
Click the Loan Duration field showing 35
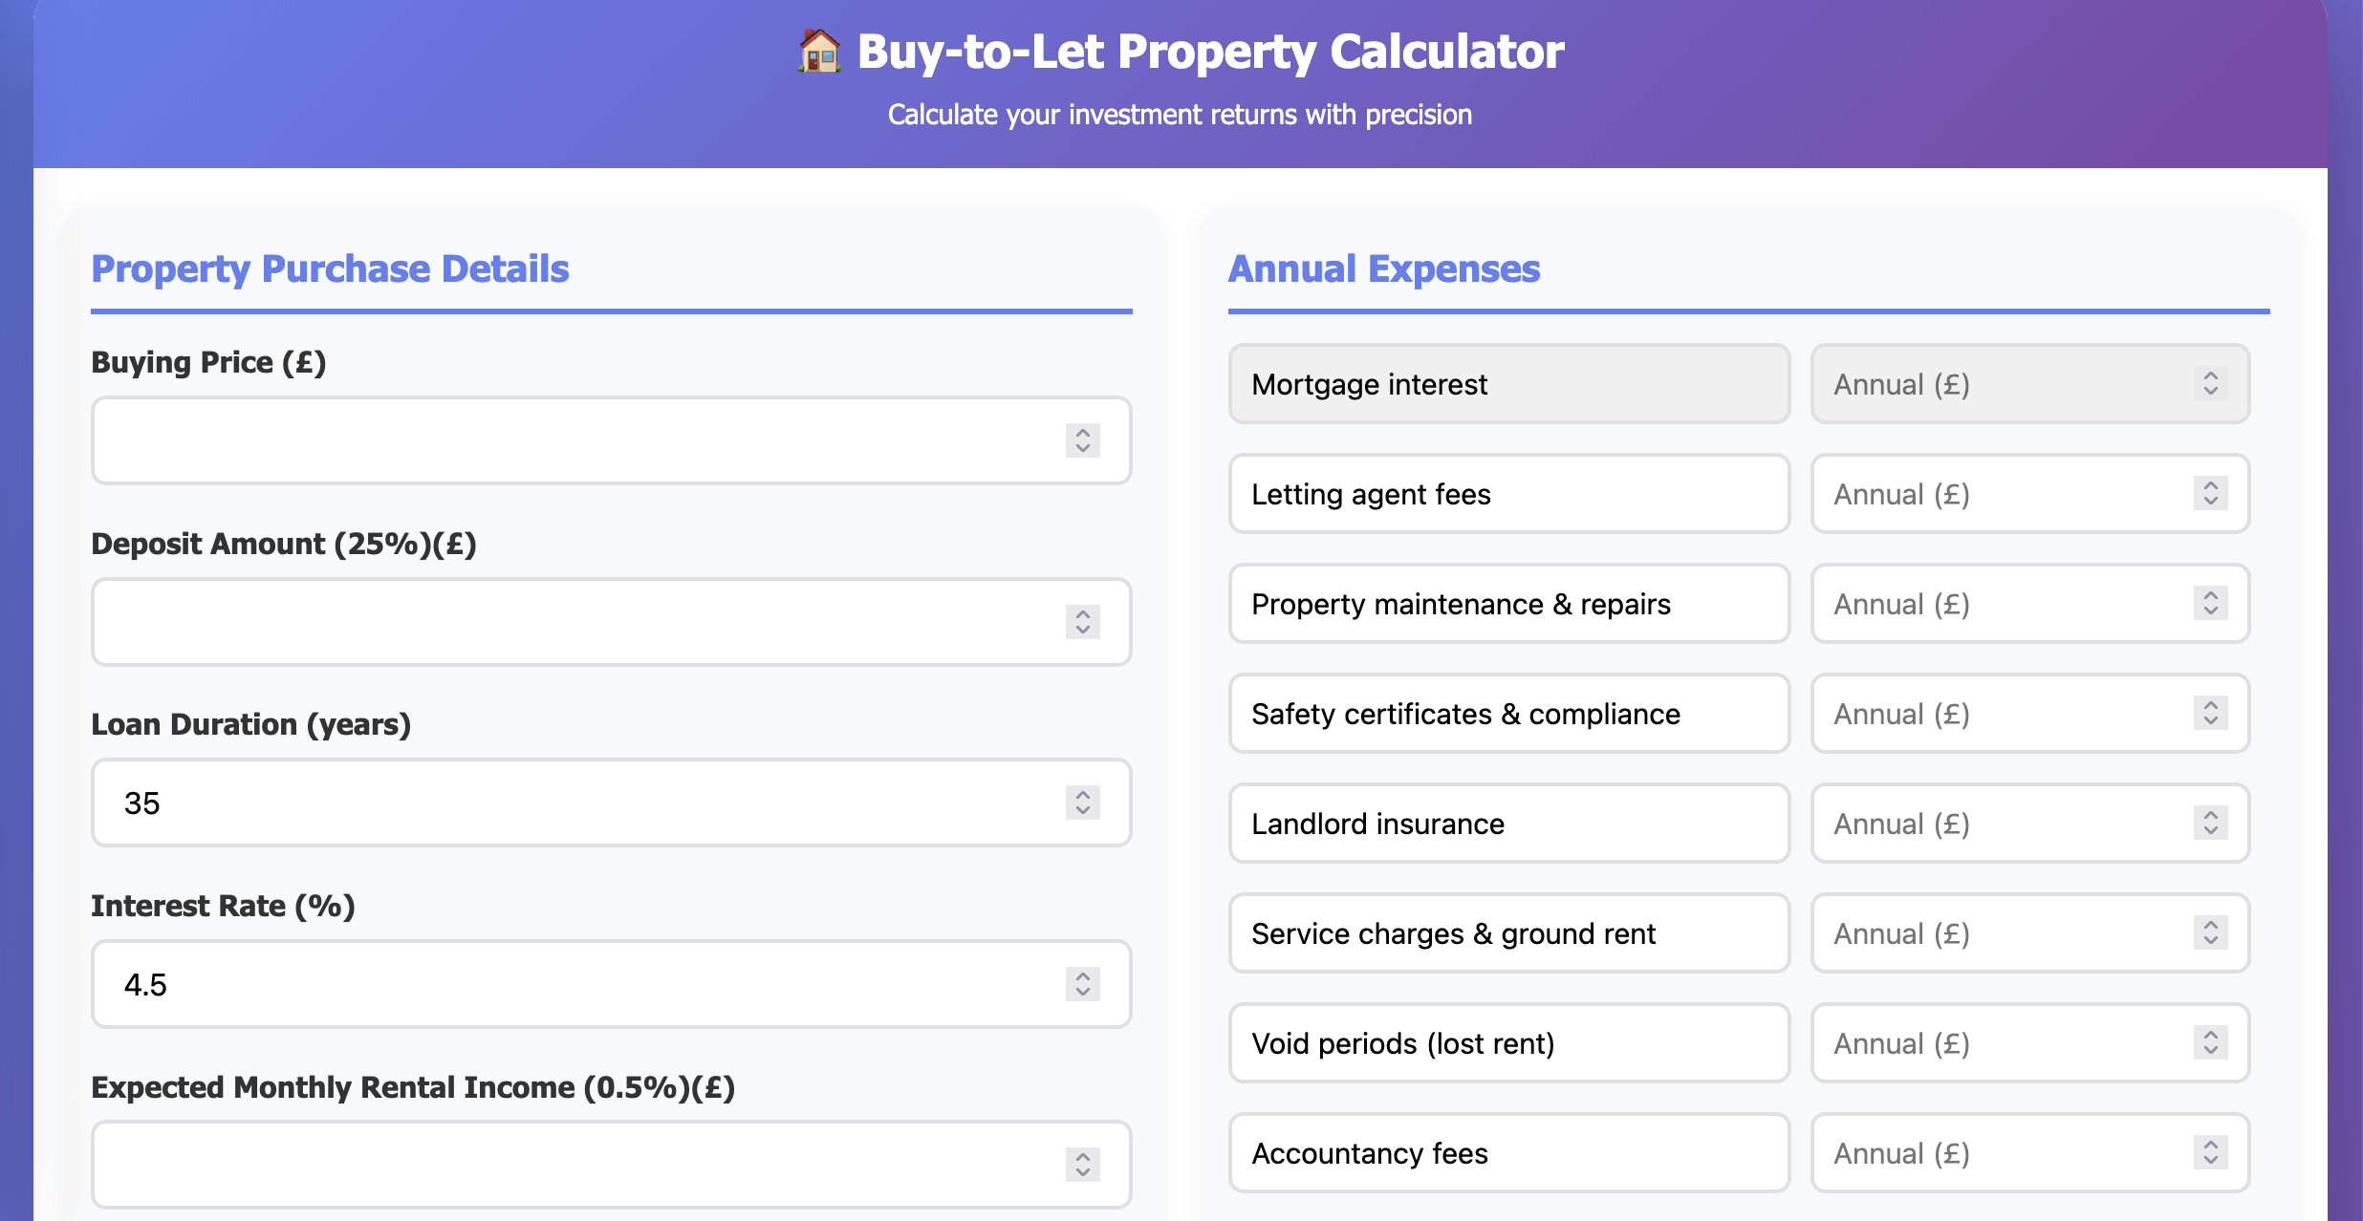click(x=574, y=803)
